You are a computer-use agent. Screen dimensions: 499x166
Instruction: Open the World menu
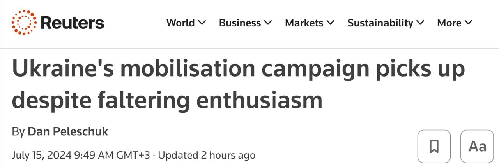coord(180,23)
